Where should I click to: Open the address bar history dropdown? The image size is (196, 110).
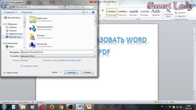59,7
